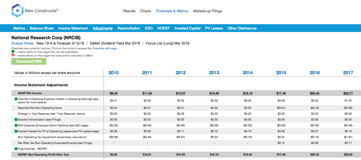The image size is (361, 160).
Task: Open the NOPAT tab
Action: [163, 28]
